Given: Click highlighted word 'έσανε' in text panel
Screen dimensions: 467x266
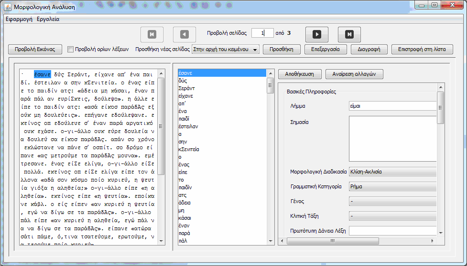Looking at the screenshot, I should 42,73.
